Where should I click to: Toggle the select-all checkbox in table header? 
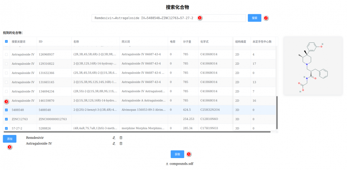pos(6,41)
